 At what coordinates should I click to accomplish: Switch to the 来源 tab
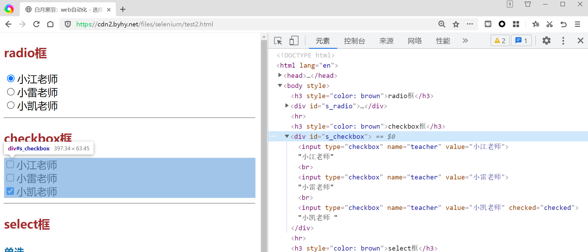coord(386,41)
